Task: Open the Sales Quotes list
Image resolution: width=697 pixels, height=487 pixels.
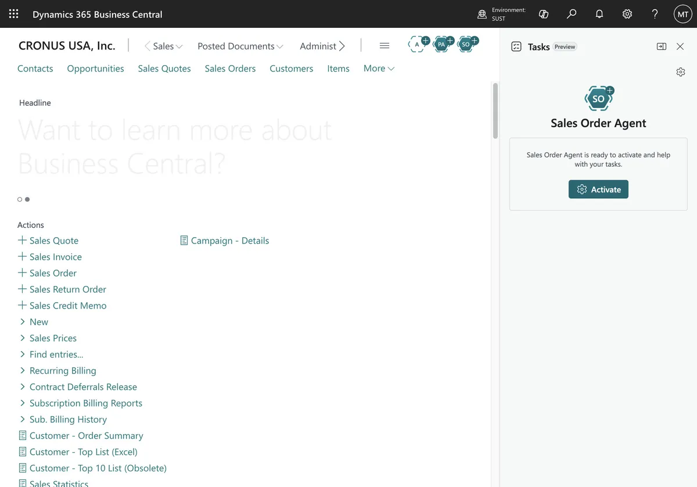Action: (164, 68)
